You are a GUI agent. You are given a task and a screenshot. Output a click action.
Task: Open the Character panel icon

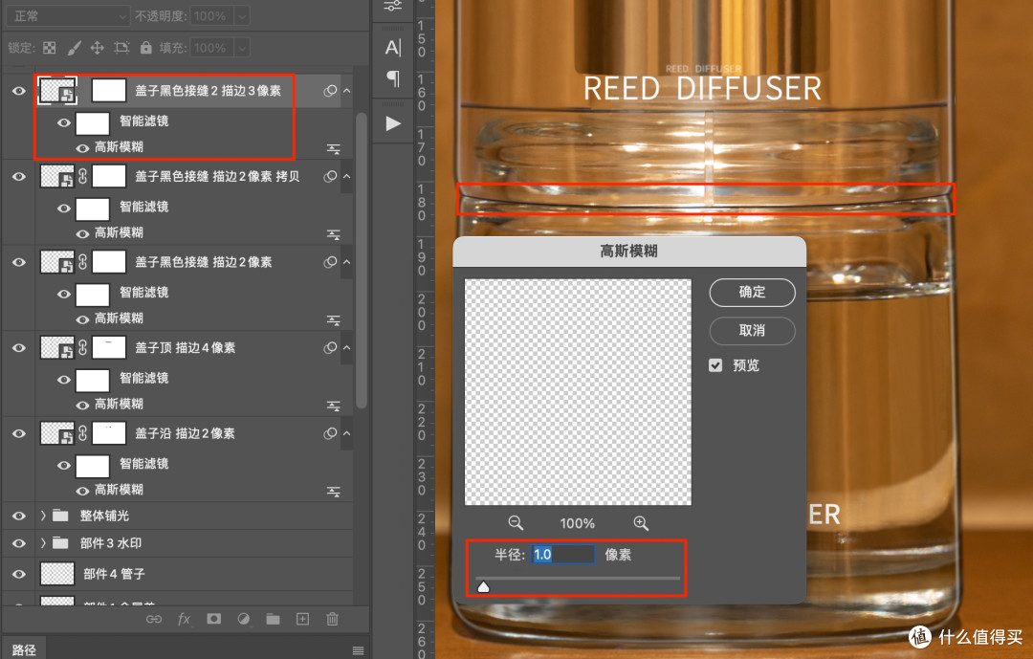393,48
